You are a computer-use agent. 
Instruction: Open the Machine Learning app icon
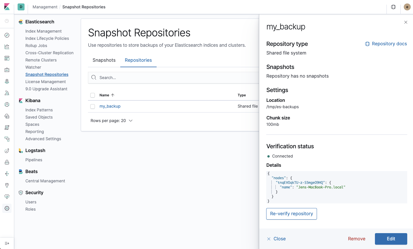[x=7, y=104]
